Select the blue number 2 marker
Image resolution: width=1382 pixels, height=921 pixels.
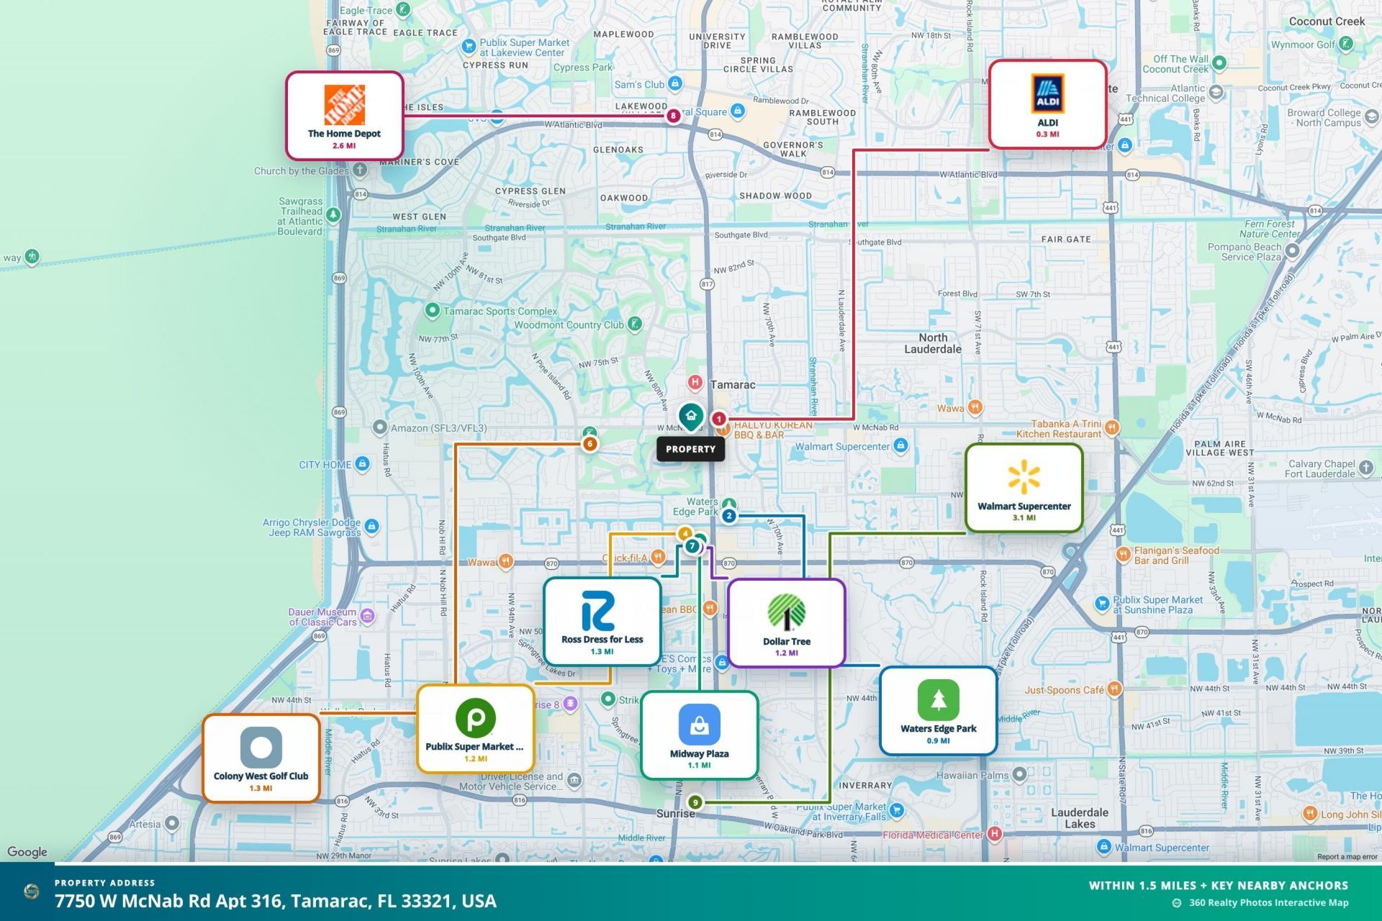pyautogui.click(x=729, y=516)
